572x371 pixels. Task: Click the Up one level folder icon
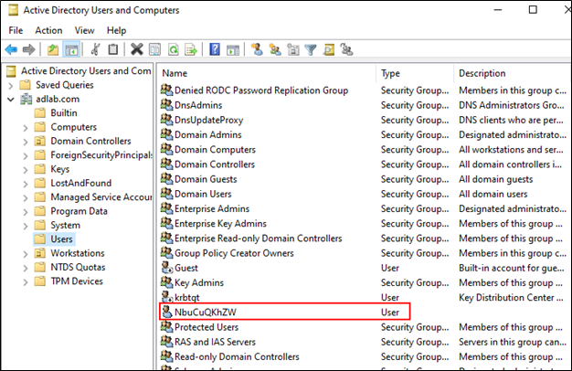(x=53, y=49)
